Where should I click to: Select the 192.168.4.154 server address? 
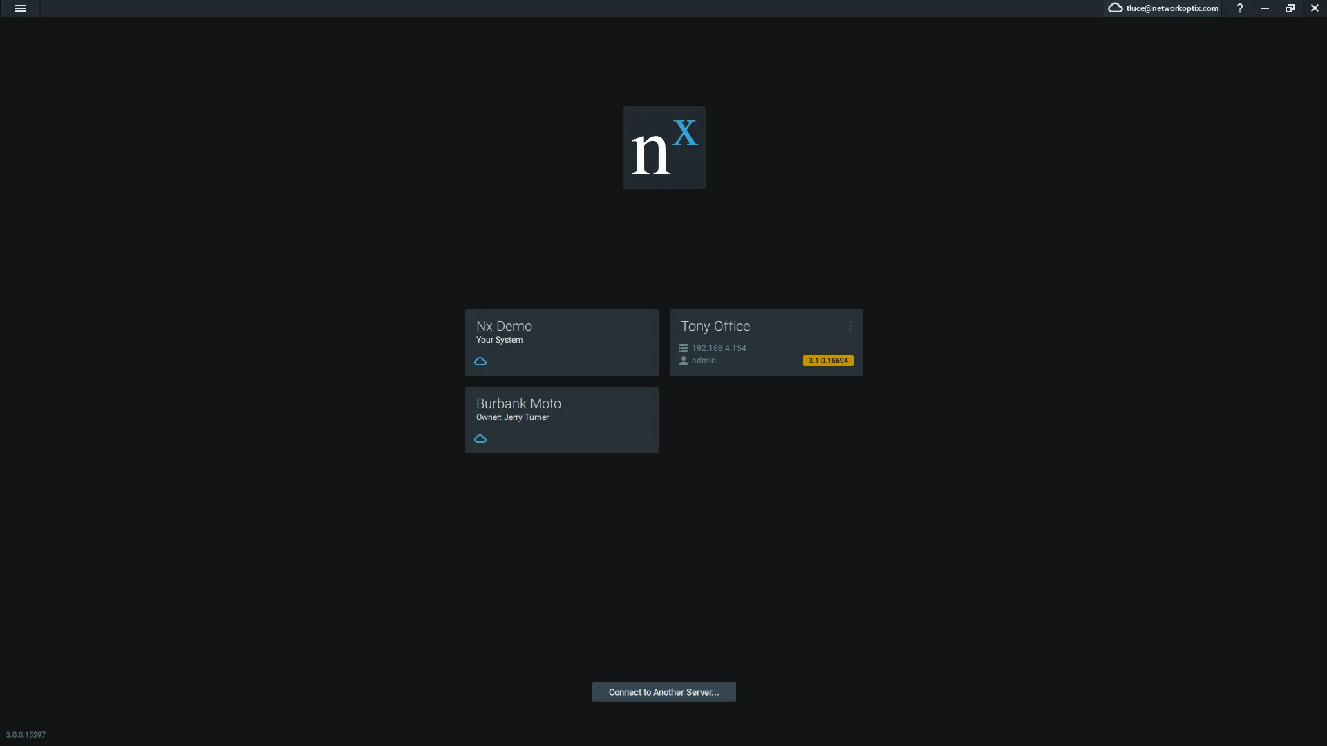tap(719, 347)
